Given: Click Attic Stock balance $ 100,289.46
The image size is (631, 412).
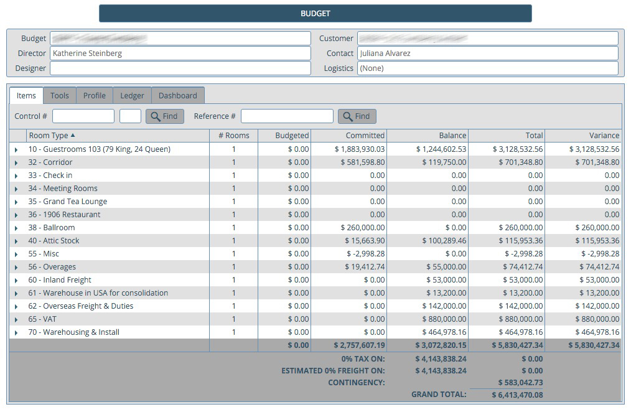Looking at the screenshot, I should coord(444,241).
